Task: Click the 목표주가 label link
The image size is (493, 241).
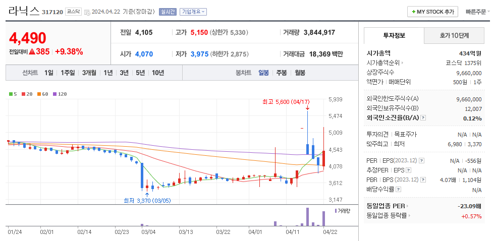Action: pos(406,135)
